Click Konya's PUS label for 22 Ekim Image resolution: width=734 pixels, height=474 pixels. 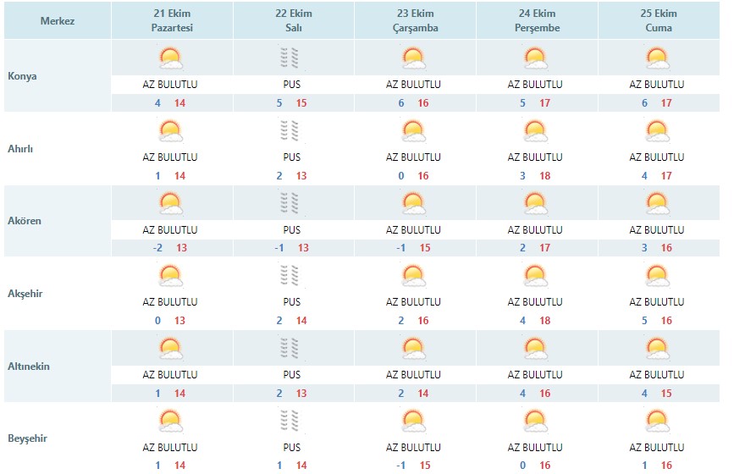(x=291, y=85)
